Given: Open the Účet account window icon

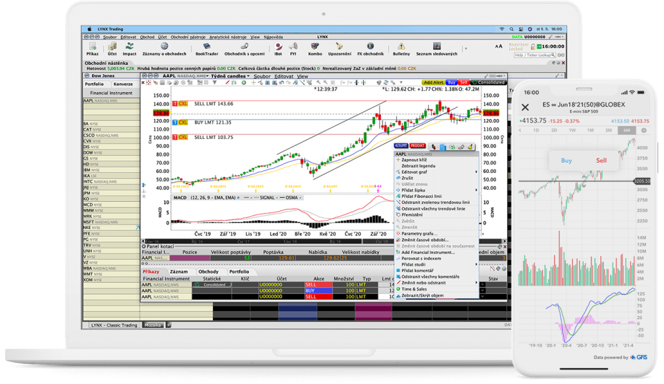Looking at the screenshot, I should click(x=112, y=48).
